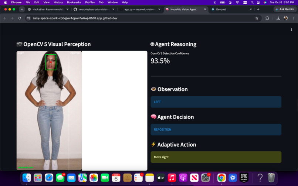
Task: Click the Move right adaptive action box
Action: tap(216, 157)
